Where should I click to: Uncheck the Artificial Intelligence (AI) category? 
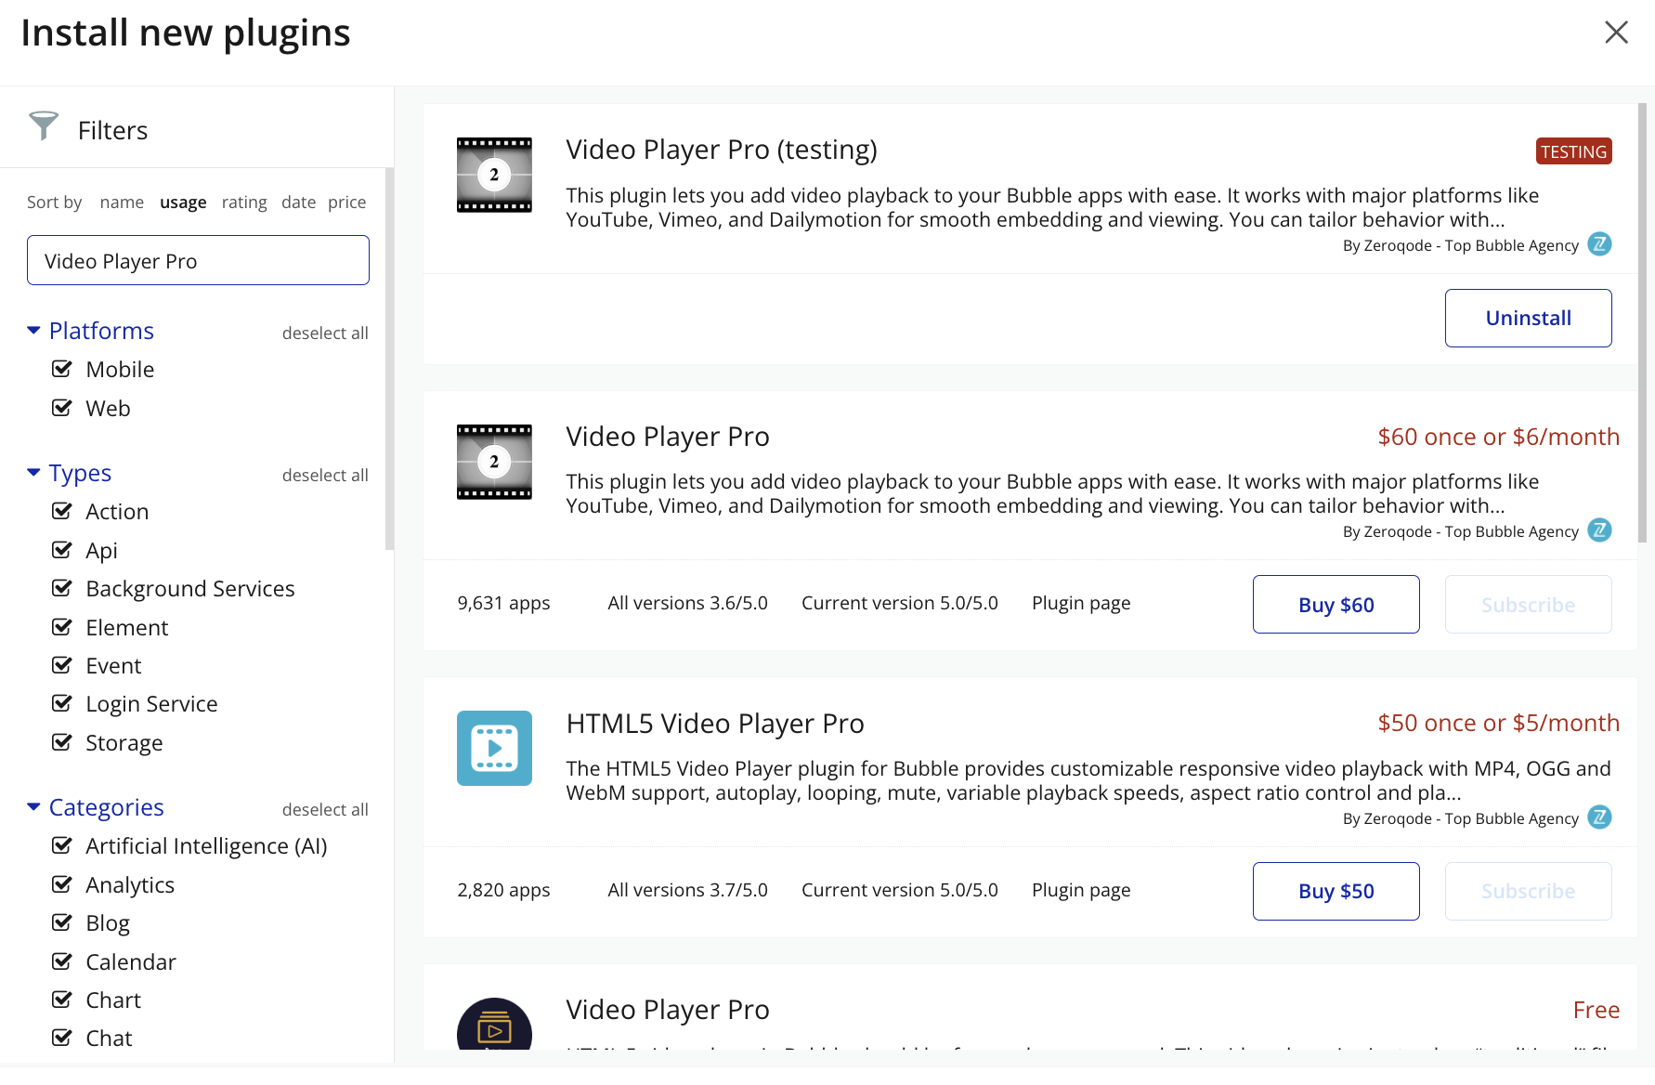[62, 845]
